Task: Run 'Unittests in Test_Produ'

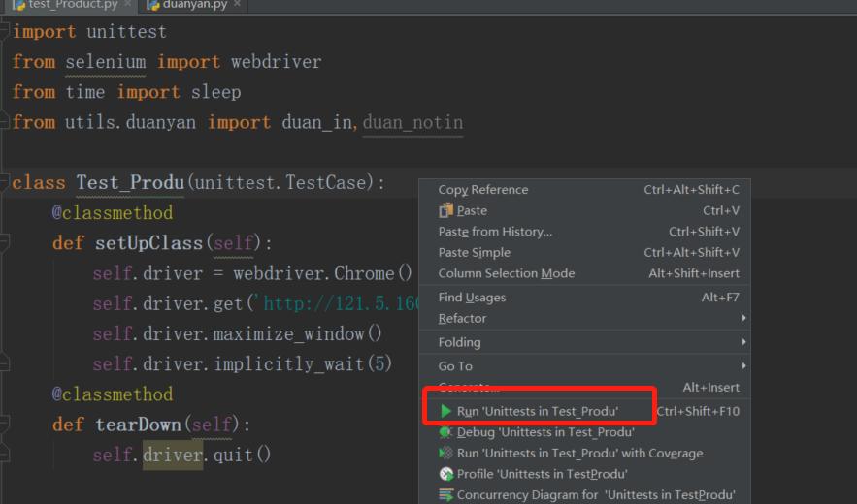Action: [x=585, y=411]
